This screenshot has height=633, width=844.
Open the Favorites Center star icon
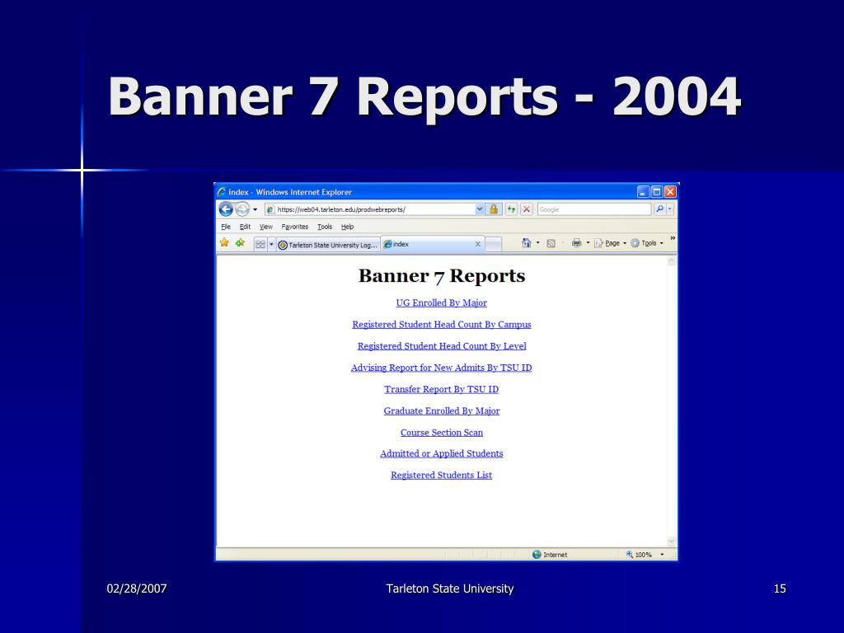point(224,243)
